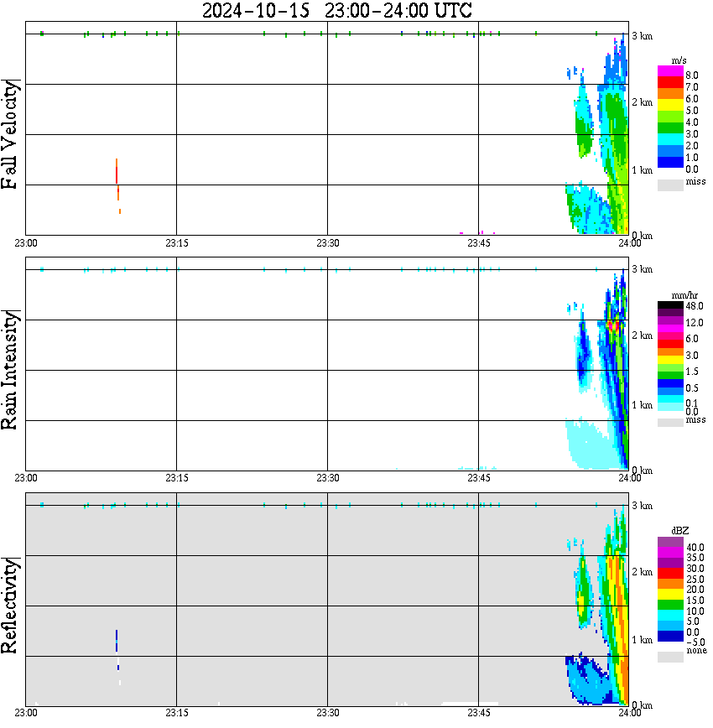The height and width of the screenshot is (728, 713).
Task: Click "23:15" tick under Fall Velocity panel
Action: click(x=176, y=243)
